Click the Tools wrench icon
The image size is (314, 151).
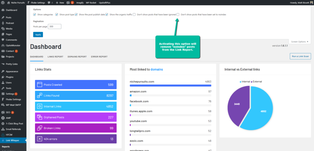point(3,88)
